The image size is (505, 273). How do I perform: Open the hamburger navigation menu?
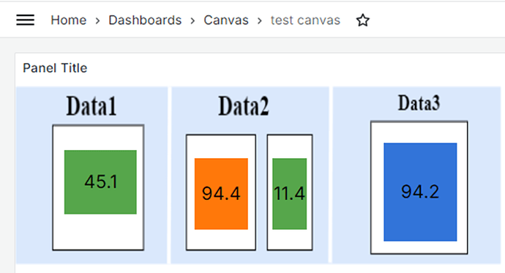click(x=26, y=20)
